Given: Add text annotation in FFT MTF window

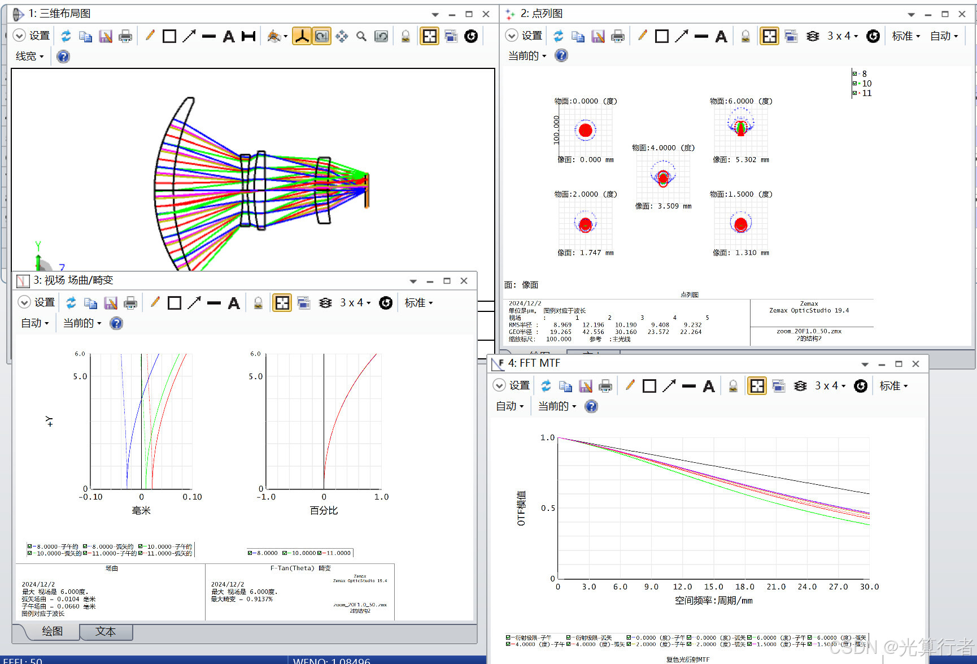Looking at the screenshot, I should click(709, 386).
